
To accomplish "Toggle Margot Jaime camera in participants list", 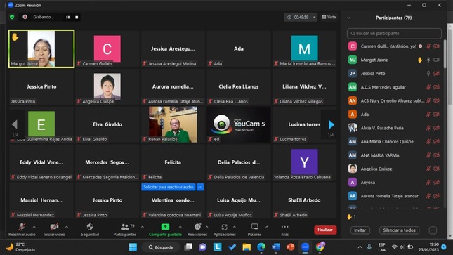I will 437,60.
